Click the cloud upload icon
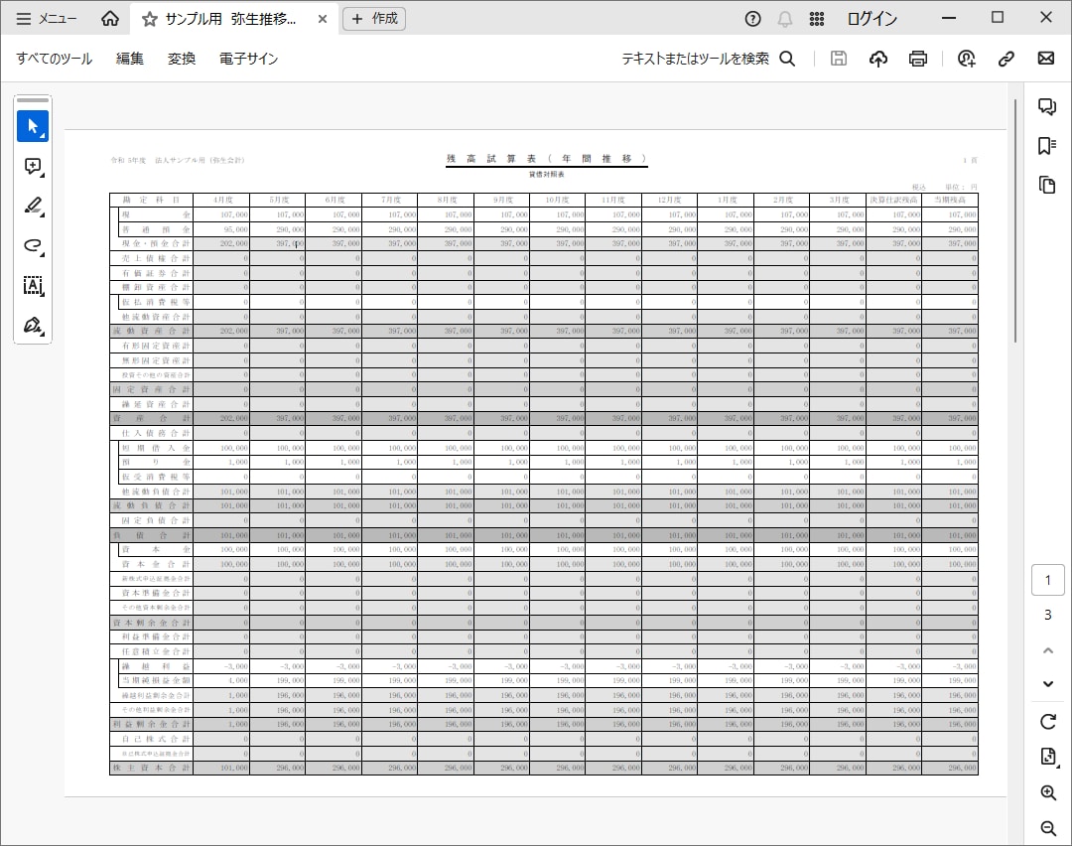This screenshot has width=1072, height=846. tap(878, 59)
